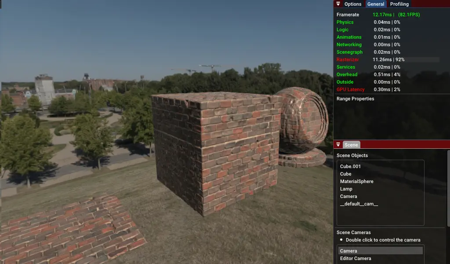
Task: Collapse the Scene panel via its arrow icon
Action: pos(338,144)
